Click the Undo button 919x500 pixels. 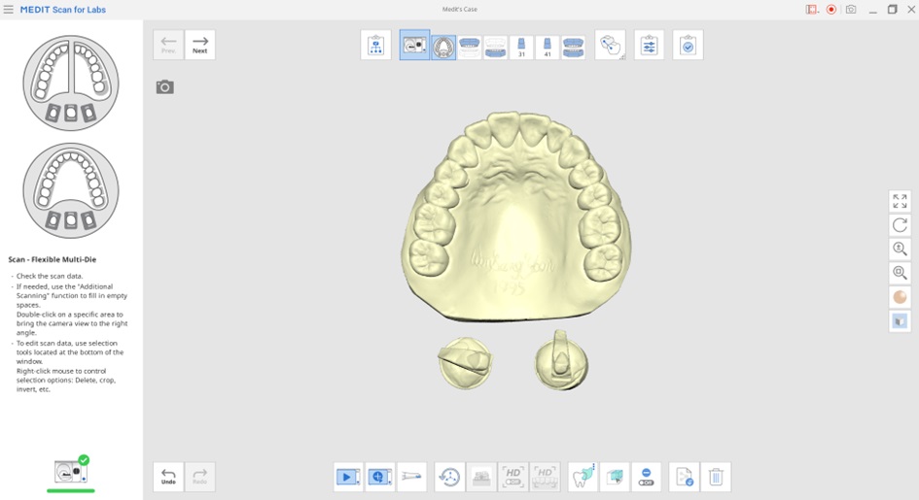click(168, 477)
